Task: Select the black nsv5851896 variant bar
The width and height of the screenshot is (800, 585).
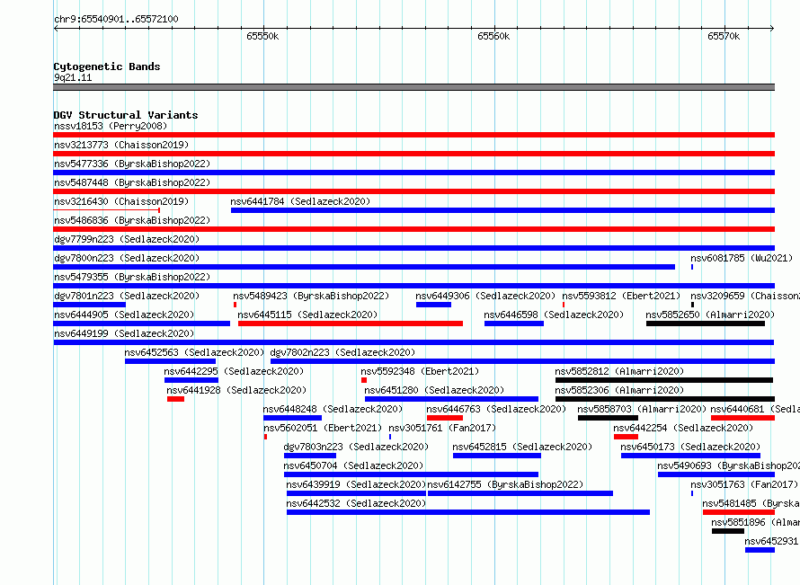Action: tap(728, 531)
